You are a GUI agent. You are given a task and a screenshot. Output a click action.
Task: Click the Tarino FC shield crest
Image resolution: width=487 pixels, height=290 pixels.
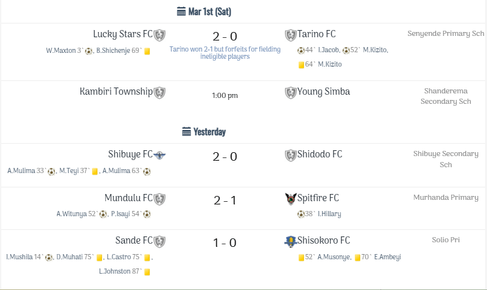tap(291, 35)
